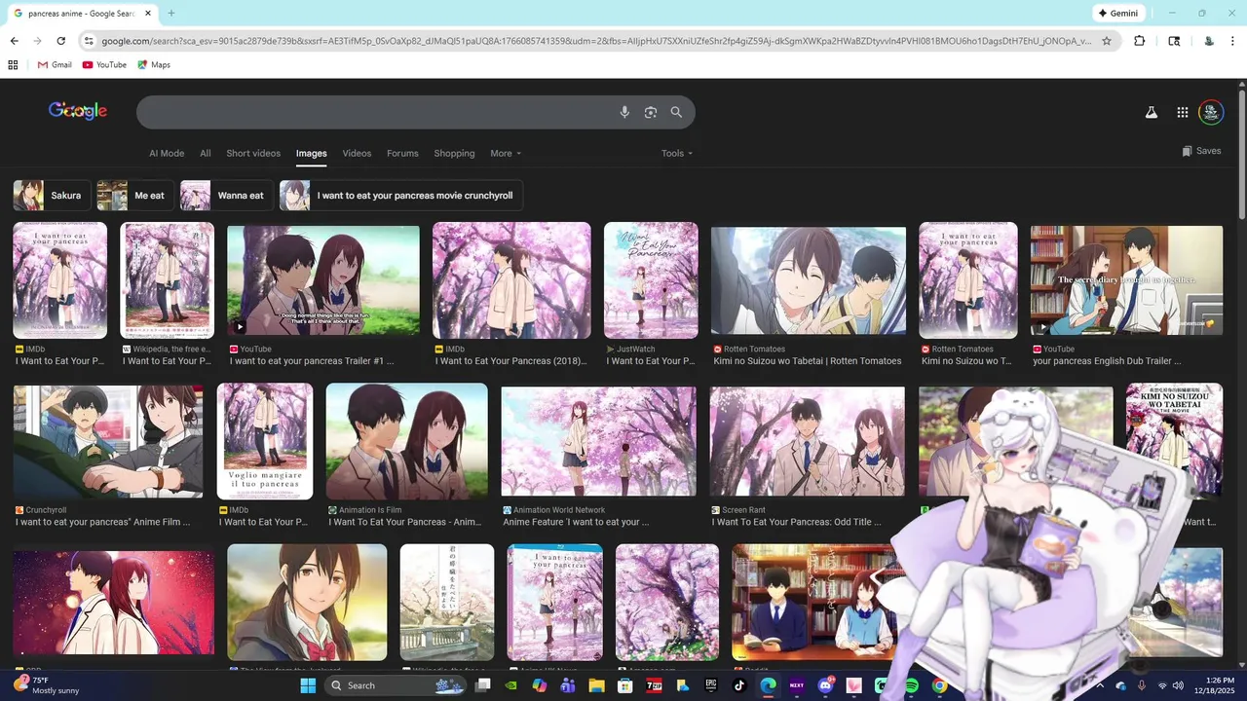This screenshot has width=1247, height=701.
Task: Open the Google apps grid
Action: [x=1182, y=112]
